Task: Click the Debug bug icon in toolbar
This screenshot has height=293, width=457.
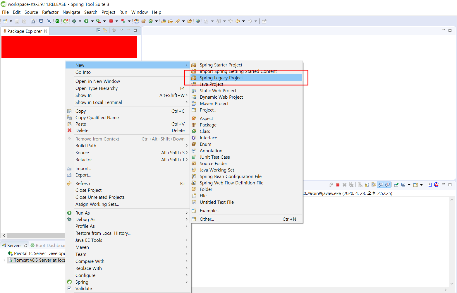Action: [x=74, y=21]
